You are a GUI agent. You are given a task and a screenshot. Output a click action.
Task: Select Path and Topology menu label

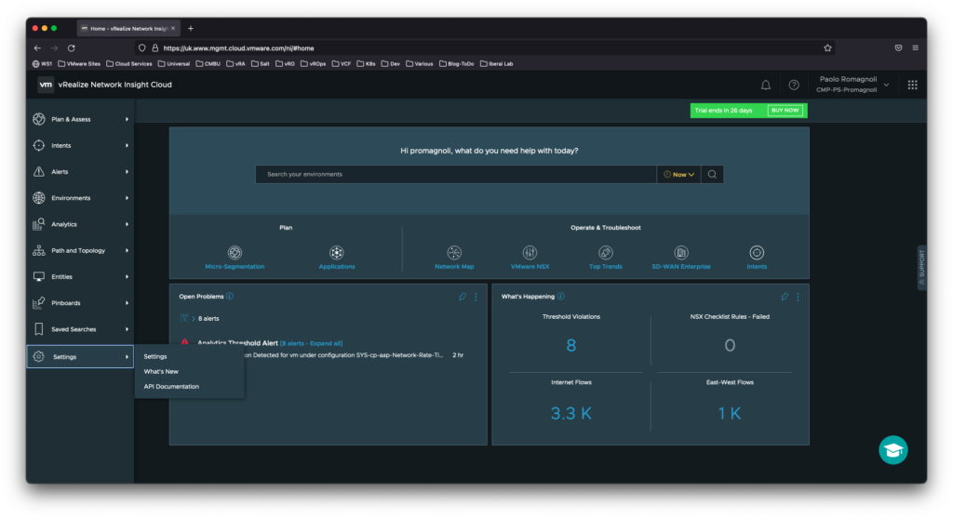[78, 250]
